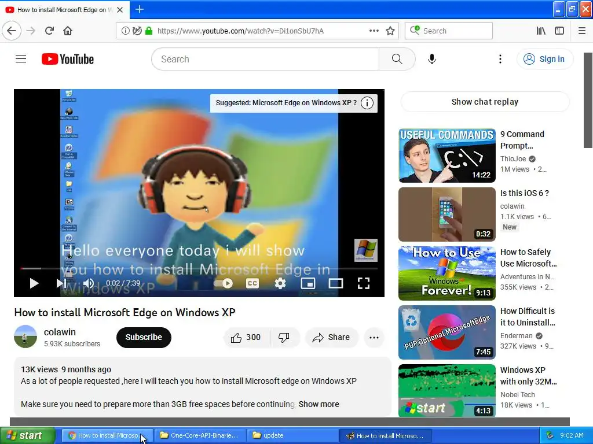Enter full screen video mode
The image size is (593, 444).
[x=364, y=283]
